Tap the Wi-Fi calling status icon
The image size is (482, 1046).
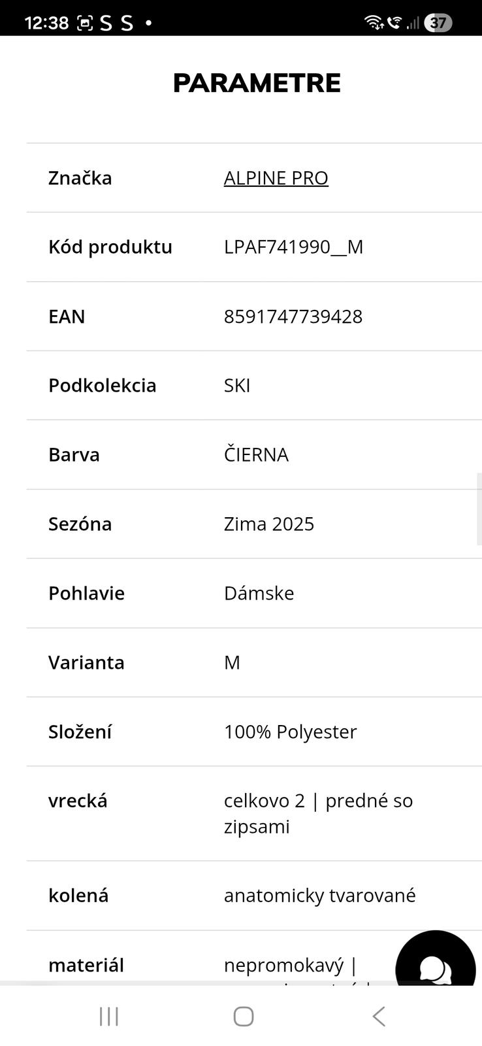394,22
